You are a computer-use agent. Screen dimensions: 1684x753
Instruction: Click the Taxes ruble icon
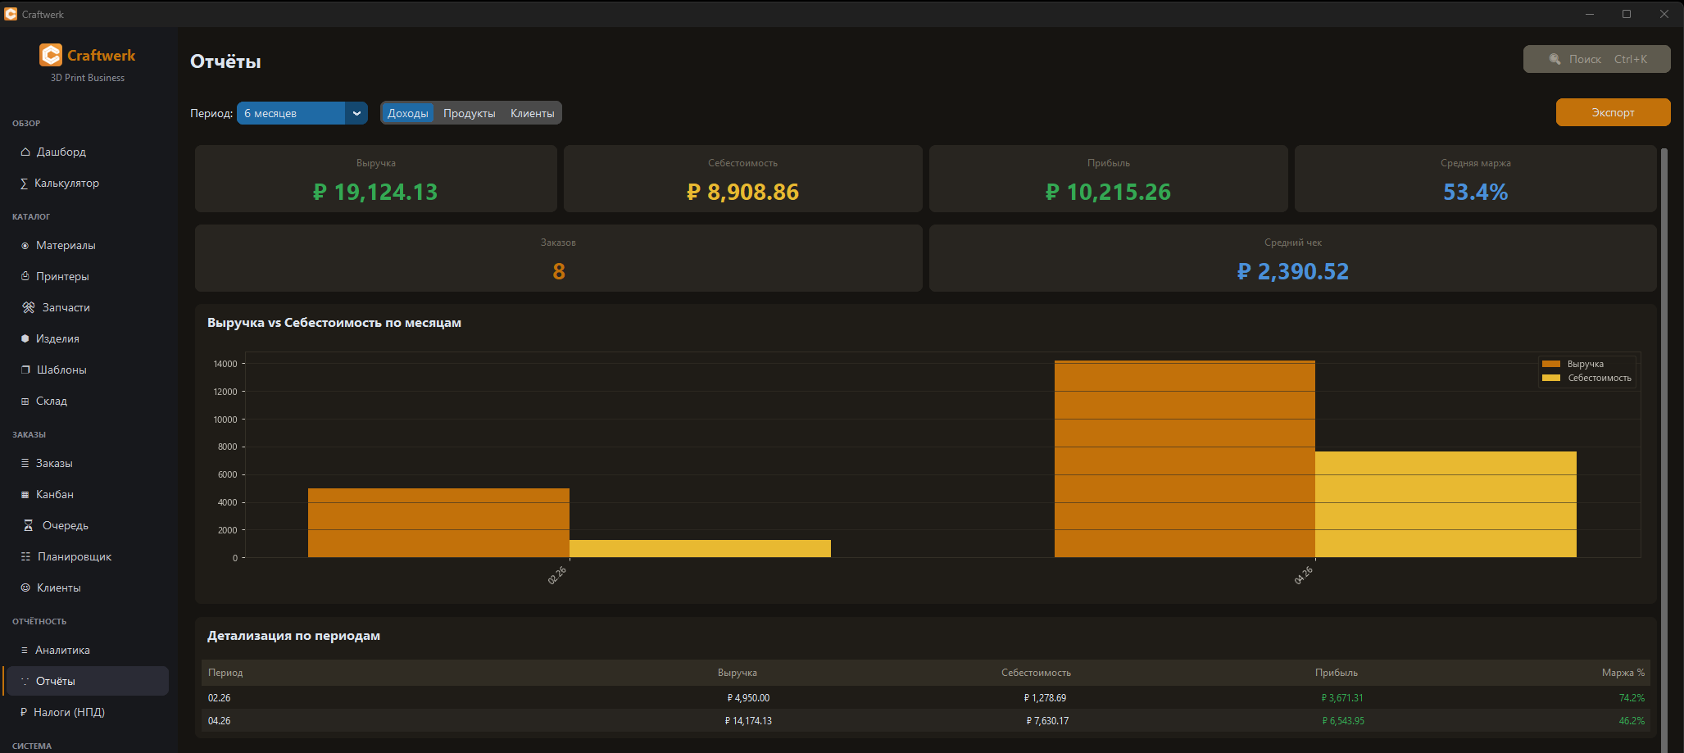(24, 712)
